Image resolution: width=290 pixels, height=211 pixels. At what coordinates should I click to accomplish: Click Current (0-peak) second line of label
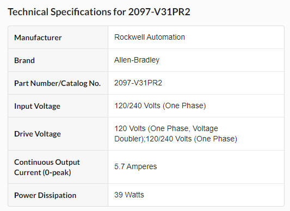coord(43,173)
